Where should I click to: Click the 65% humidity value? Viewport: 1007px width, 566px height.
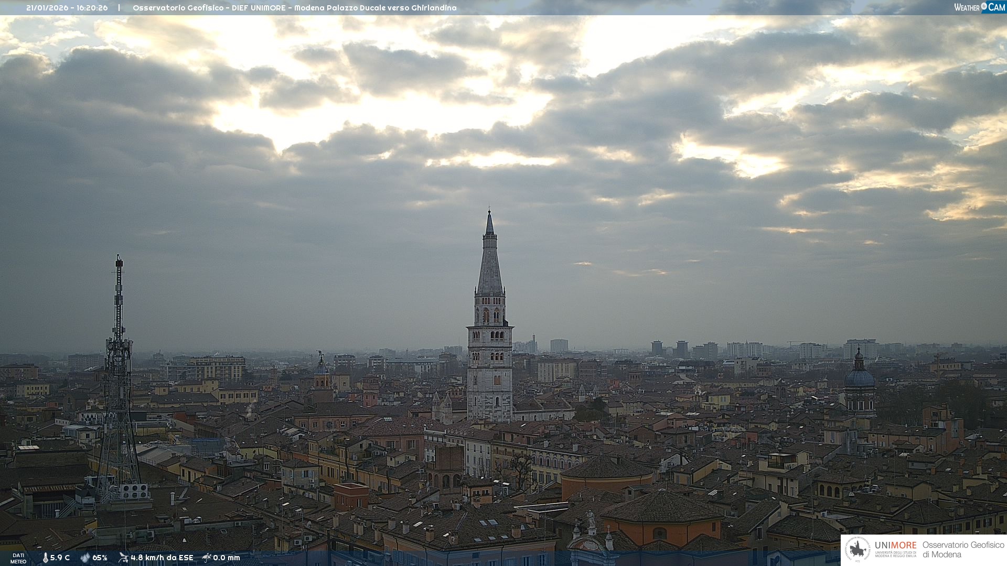click(100, 558)
